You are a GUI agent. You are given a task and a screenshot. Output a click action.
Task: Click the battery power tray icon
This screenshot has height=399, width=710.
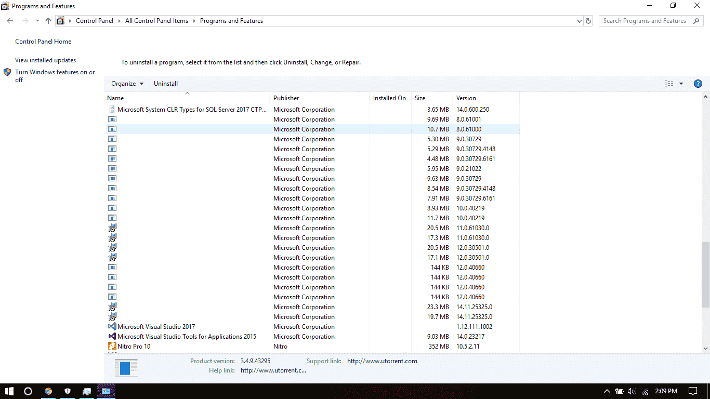pos(619,391)
